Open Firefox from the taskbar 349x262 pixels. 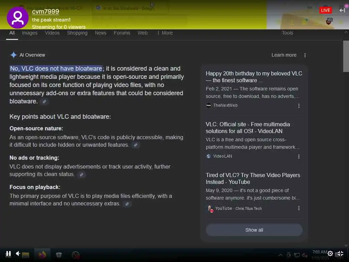pos(42,254)
